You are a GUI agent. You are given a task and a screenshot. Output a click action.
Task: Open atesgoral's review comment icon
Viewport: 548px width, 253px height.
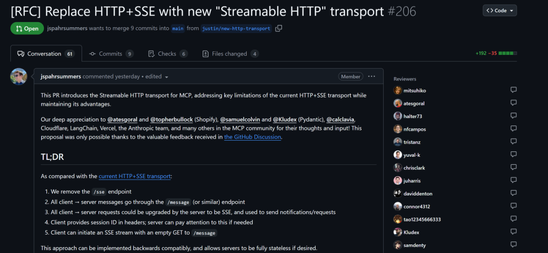(513, 103)
